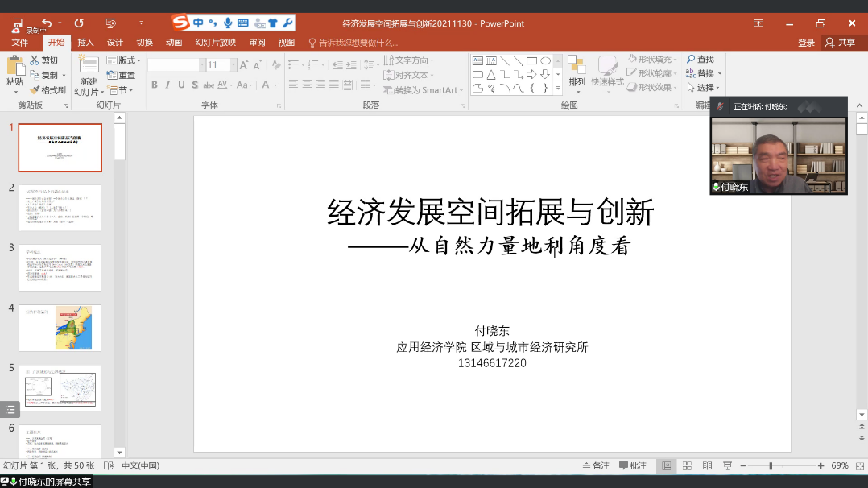
Task: Click the Find (查找) magnifier icon
Action: coord(691,60)
